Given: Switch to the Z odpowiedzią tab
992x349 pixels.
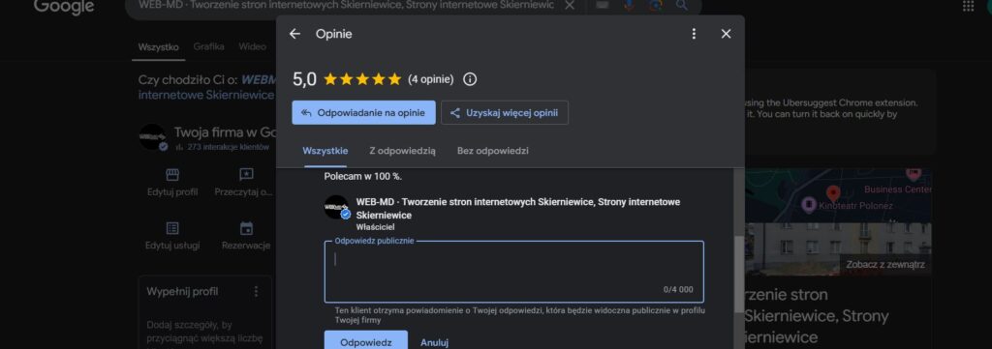Looking at the screenshot, I should [x=402, y=151].
